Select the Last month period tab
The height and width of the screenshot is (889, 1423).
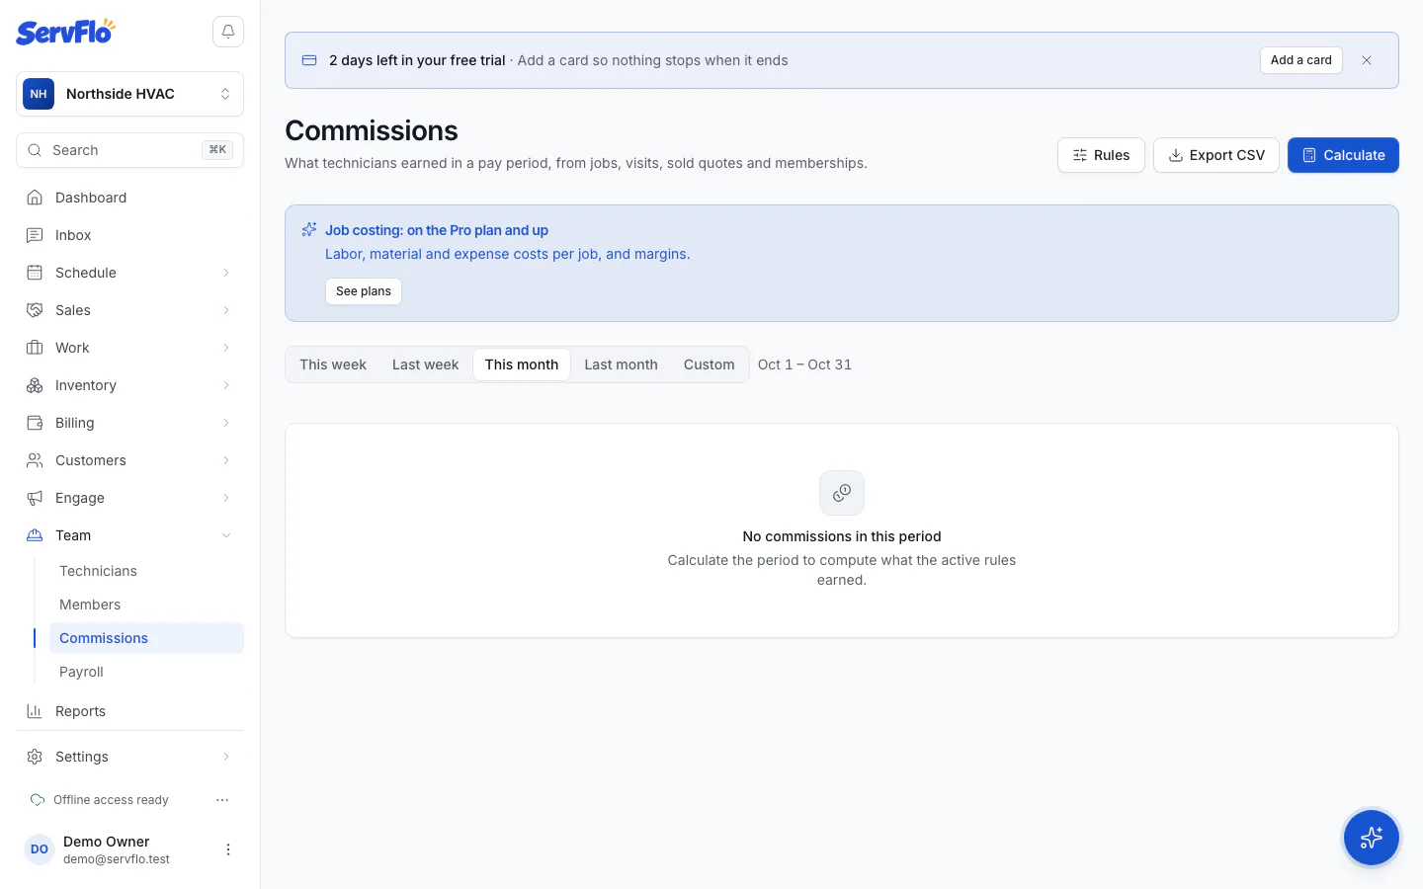click(621, 364)
